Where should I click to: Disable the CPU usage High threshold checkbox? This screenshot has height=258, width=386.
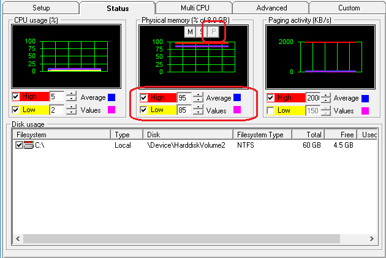click(16, 97)
